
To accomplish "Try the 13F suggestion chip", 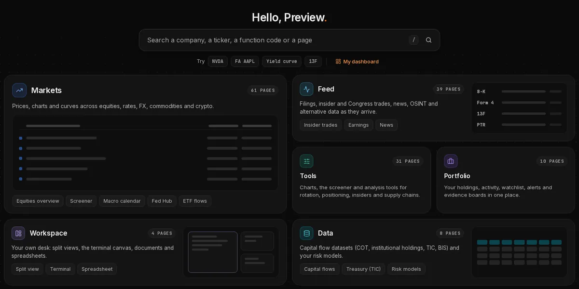I will pos(313,62).
